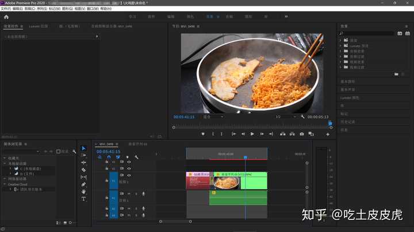Mute the 音频1 audio track
The width and height of the screenshot is (414, 232).
pyautogui.click(x=129, y=194)
